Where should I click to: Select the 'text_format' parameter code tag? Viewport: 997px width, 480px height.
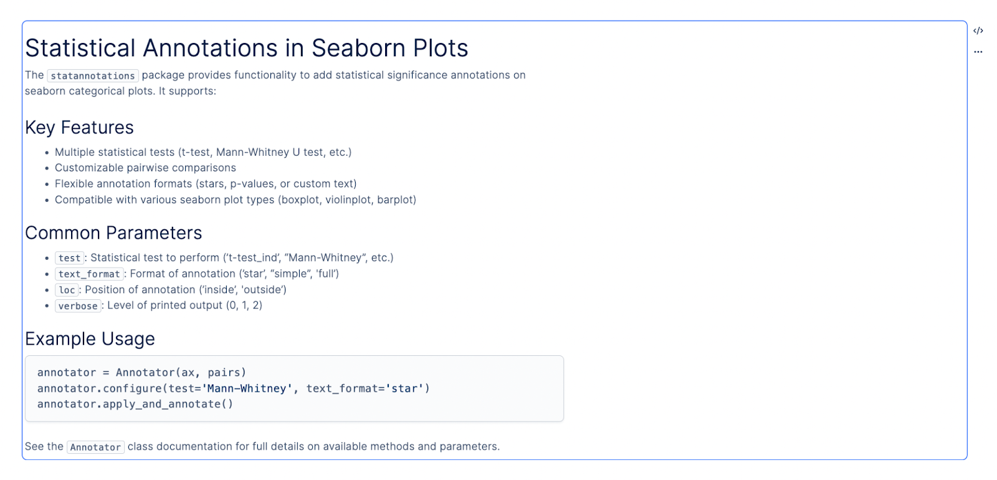89,274
